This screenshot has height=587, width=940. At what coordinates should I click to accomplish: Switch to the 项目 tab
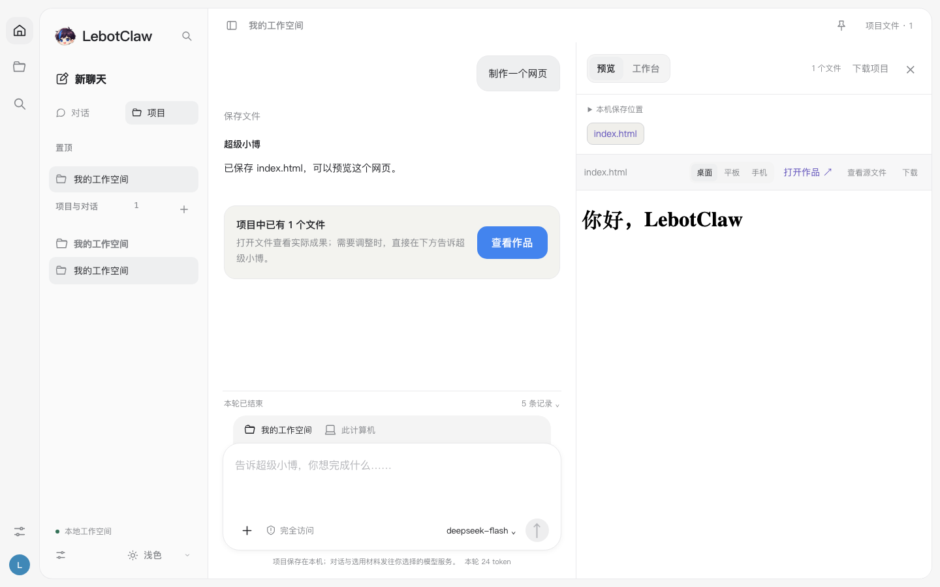pyautogui.click(x=162, y=113)
